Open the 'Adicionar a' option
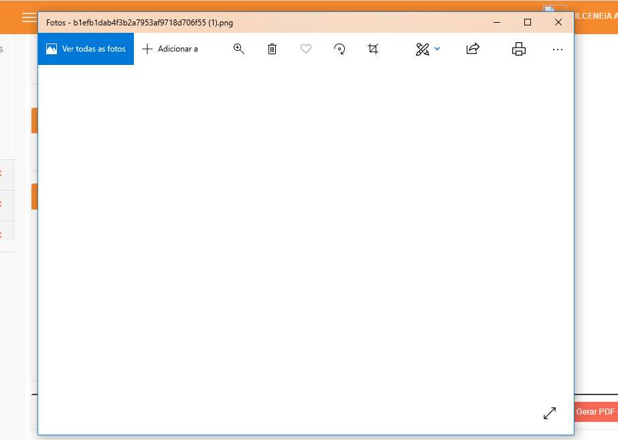This screenshot has width=618, height=440. (170, 49)
